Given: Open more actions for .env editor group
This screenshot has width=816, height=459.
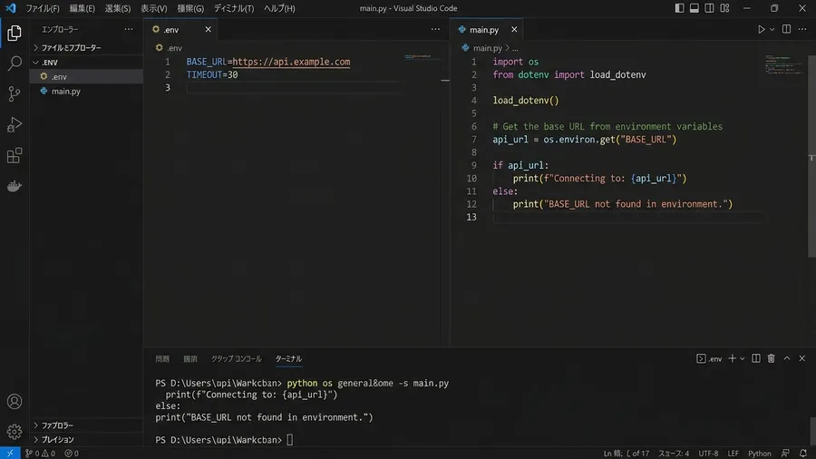Looking at the screenshot, I should [435, 29].
